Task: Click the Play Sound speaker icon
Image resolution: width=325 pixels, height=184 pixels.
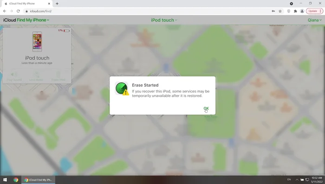Action: click(x=14, y=75)
